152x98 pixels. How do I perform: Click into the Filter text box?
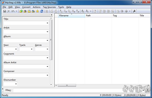click(x=78, y=90)
